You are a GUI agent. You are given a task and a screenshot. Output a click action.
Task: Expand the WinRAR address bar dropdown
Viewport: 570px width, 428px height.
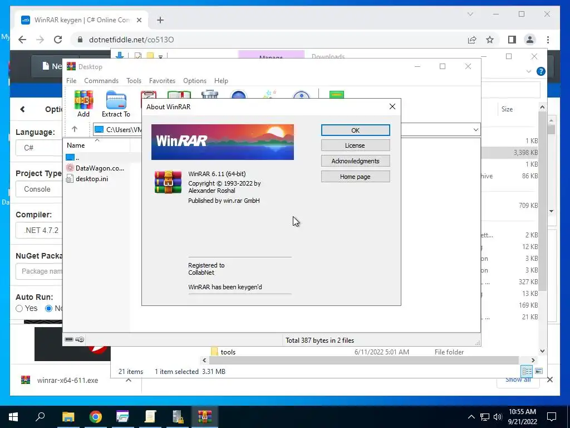tap(475, 129)
